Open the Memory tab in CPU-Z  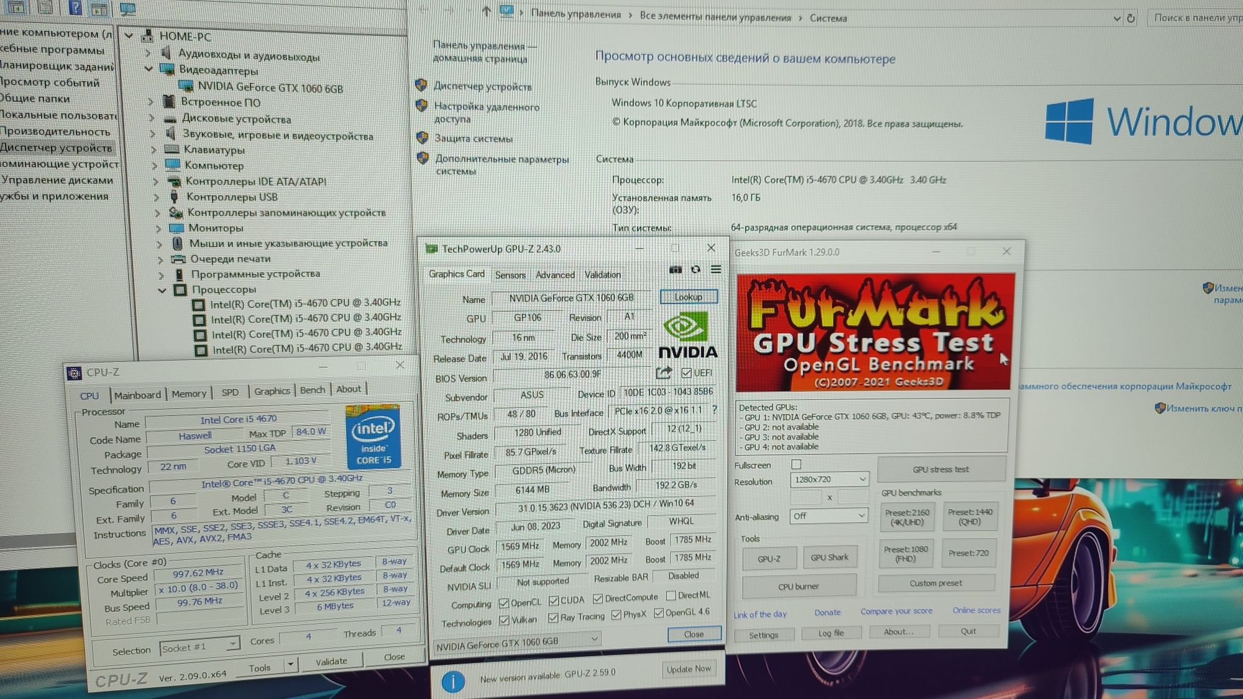coord(189,394)
